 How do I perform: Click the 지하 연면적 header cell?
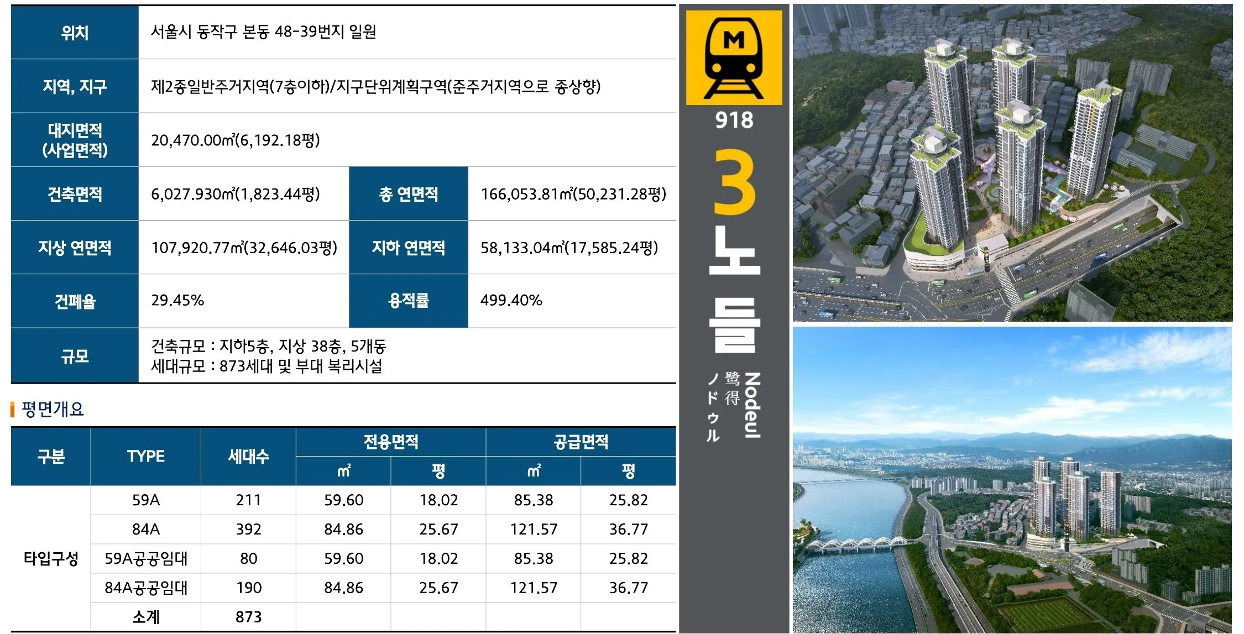coord(409,247)
